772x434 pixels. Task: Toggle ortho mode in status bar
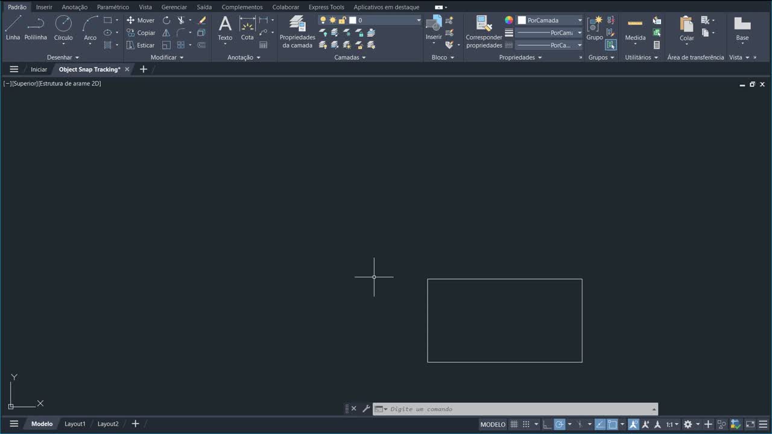tap(547, 424)
